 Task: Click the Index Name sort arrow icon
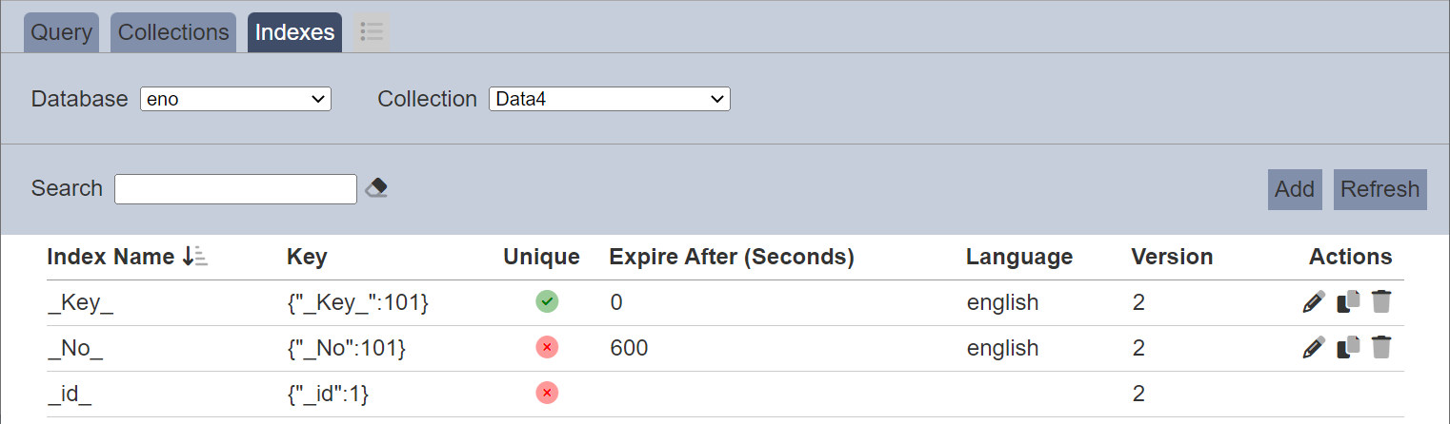pos(194,257)
